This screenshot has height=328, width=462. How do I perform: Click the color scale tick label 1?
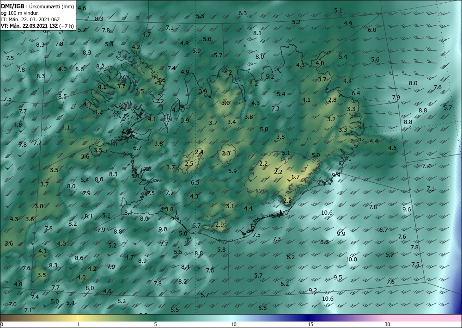point(79,325)
